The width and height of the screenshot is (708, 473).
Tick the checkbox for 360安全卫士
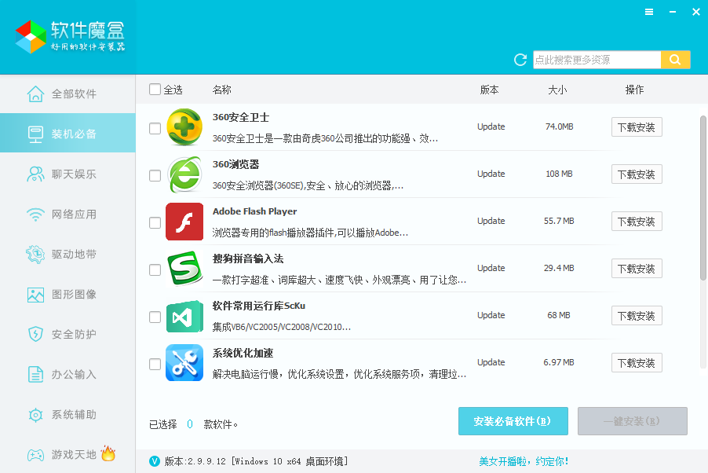(155, 128)
